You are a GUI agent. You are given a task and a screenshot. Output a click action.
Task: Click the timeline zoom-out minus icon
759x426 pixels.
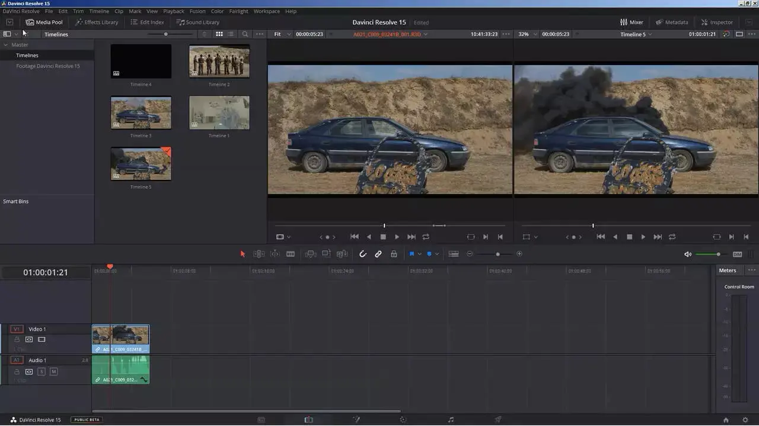pos(470,254)
